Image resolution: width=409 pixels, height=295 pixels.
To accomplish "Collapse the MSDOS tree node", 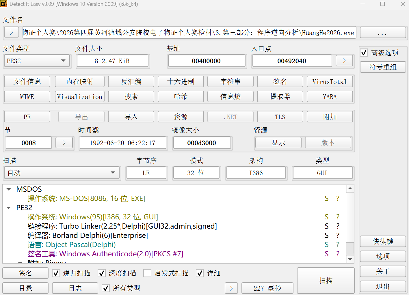I will point(9,189).
